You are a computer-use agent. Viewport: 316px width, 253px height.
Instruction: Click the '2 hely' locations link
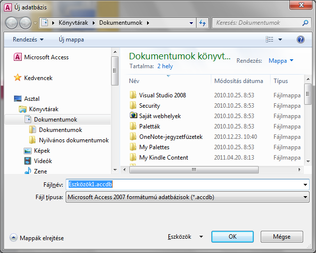(x=165, y=66)
